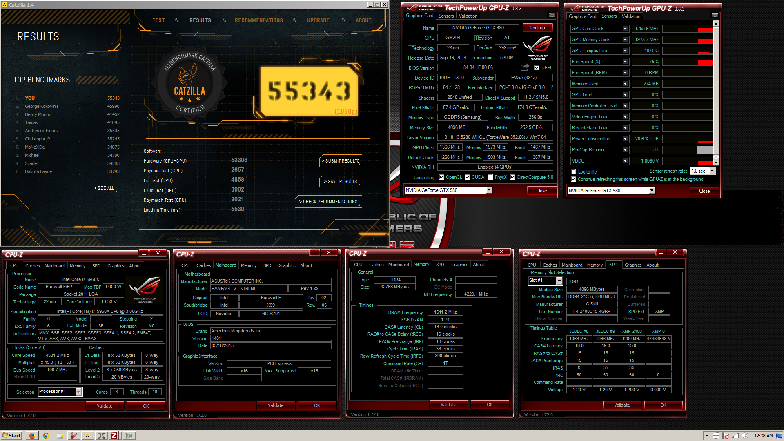Screen dimensions: 784x441
Task: Click the ROG logo in the CPU-Z CPU tab
Action: click(x=145, y=290)
